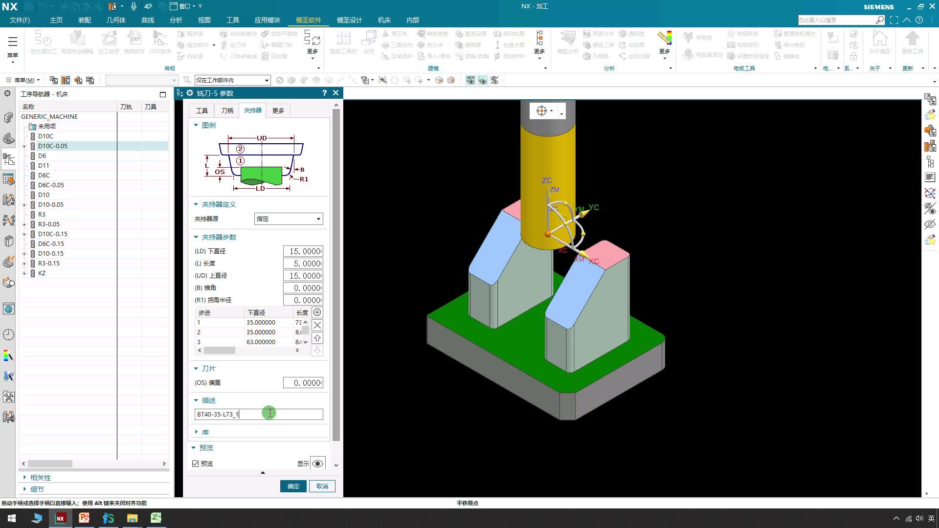Open PowerPoint from the taskbar

pyautogui.click(x=84, y=518)
